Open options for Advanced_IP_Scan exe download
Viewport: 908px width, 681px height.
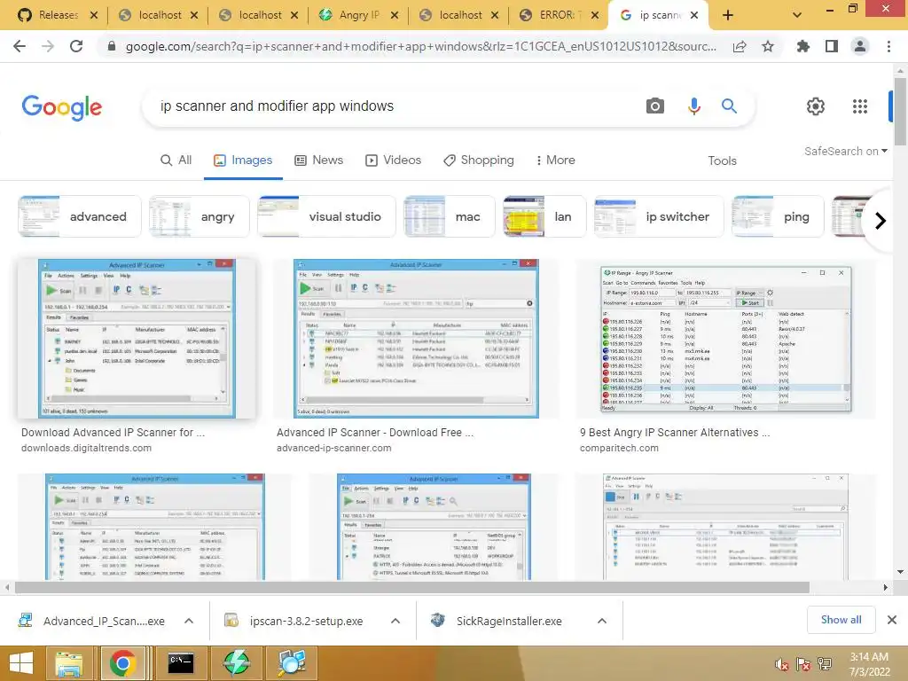point(188,621)
